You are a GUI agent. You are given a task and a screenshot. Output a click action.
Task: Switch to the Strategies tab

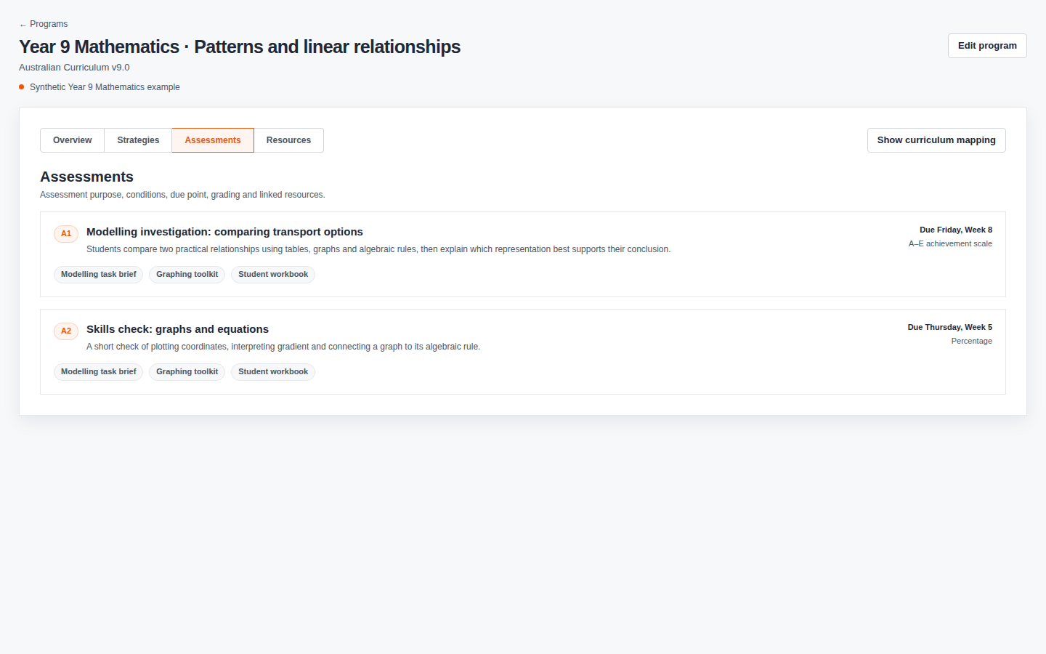pos(138,140)
